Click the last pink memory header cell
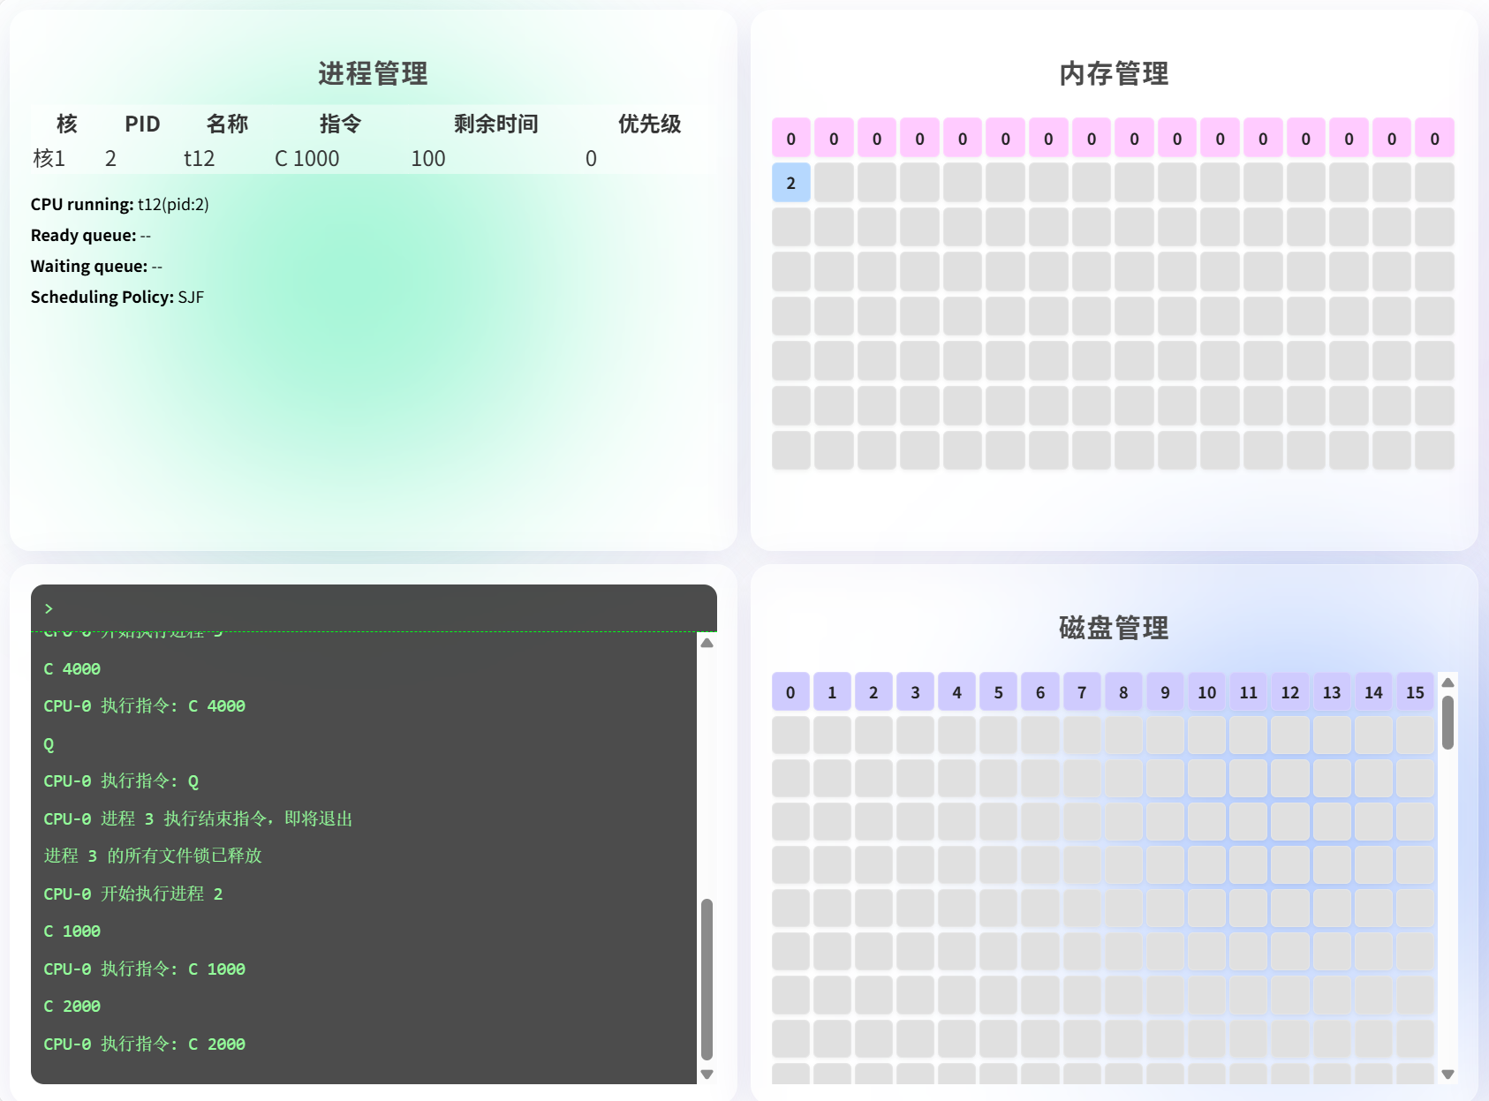The image size is (1489, 1101). click(x=1434, y=139)
